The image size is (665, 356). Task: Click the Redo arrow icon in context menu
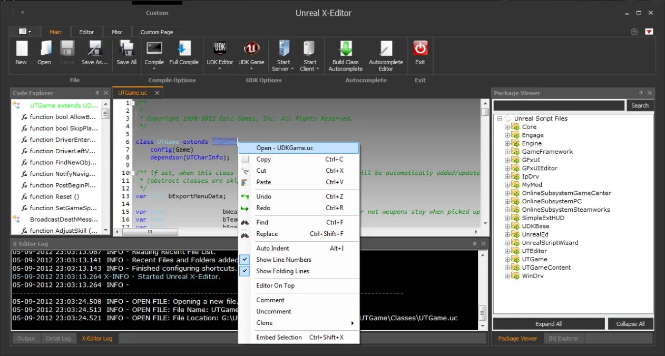(x=245, y=208)
